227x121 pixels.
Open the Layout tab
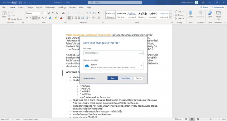39,7
